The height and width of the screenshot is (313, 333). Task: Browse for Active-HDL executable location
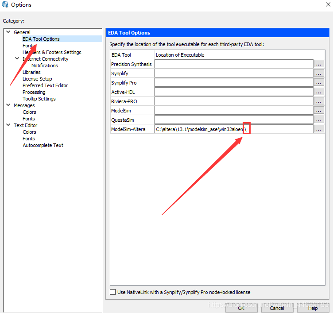[x=318, y=92]
